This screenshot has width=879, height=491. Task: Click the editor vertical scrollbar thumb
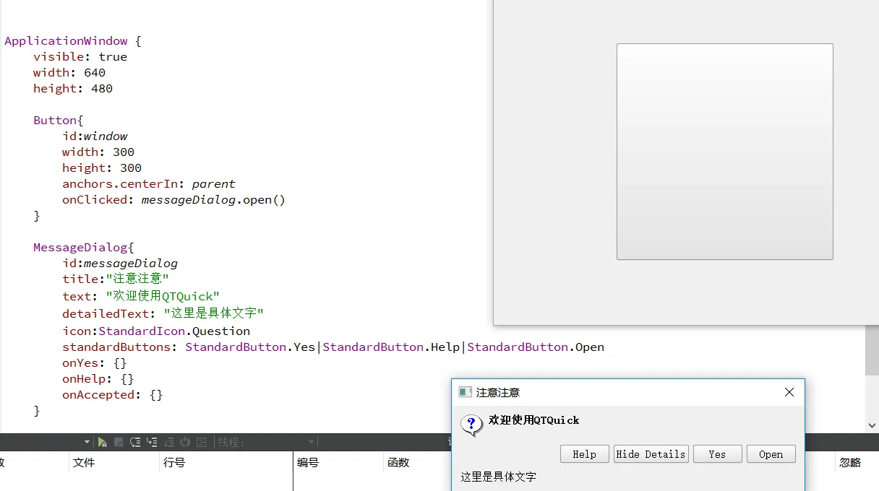coord(872,349)
